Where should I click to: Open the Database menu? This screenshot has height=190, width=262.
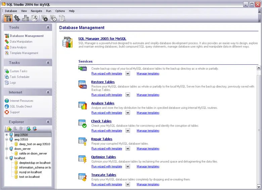[11, 11]
